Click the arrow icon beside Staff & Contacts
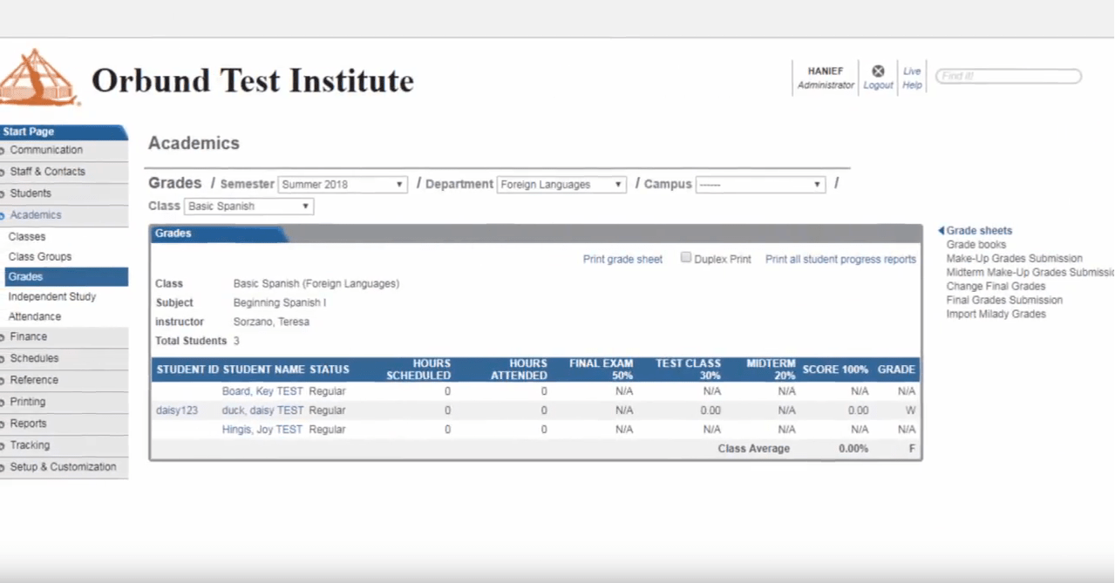 click(x=5, y=172)
